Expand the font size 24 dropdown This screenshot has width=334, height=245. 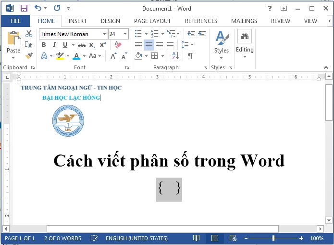pyautogui.click(x=125, y=34)
